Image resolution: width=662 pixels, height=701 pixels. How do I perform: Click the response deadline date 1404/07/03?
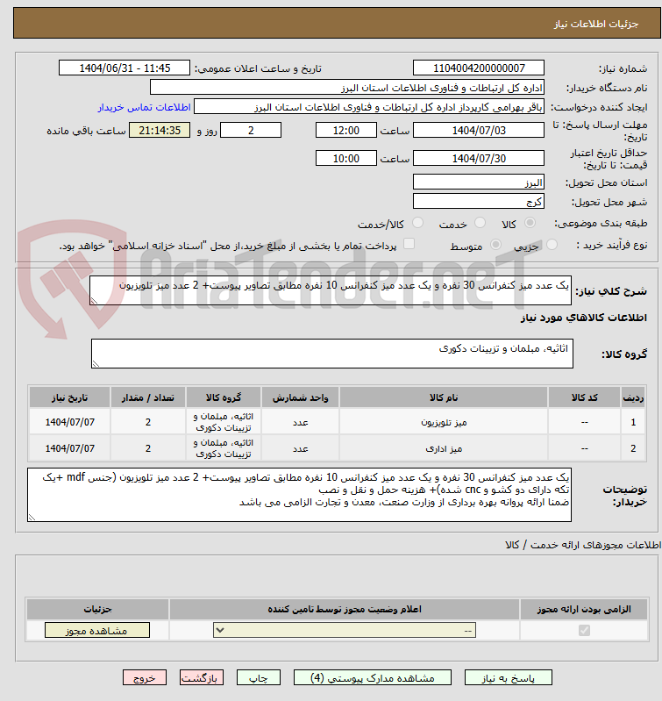tap(479, 130)
